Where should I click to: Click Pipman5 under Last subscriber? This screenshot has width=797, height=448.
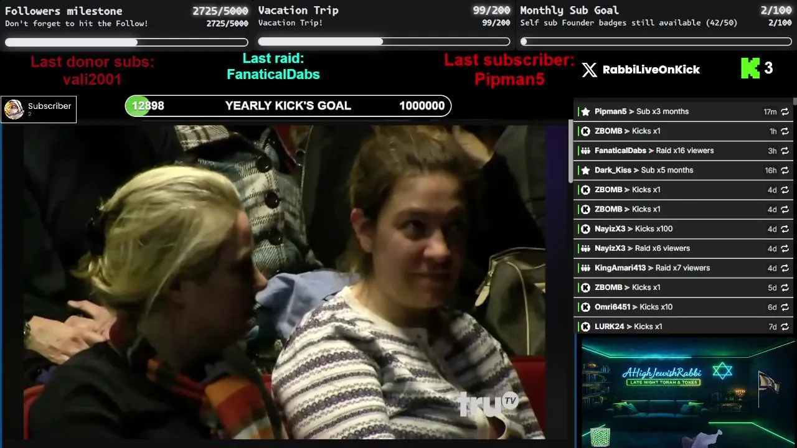509,80
